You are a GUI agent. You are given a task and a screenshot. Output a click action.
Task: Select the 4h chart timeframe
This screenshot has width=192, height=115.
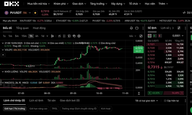[37, 36]
